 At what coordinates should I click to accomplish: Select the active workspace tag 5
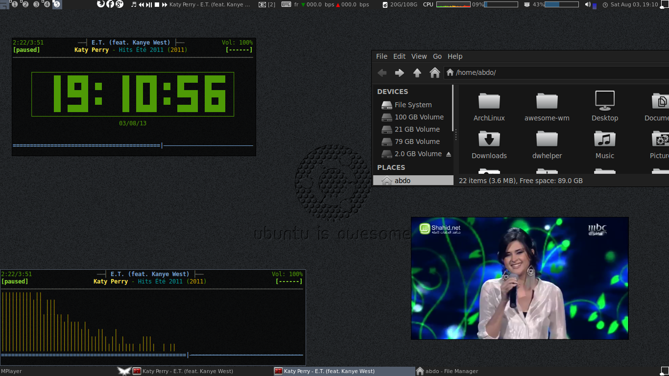coord(57,4)
